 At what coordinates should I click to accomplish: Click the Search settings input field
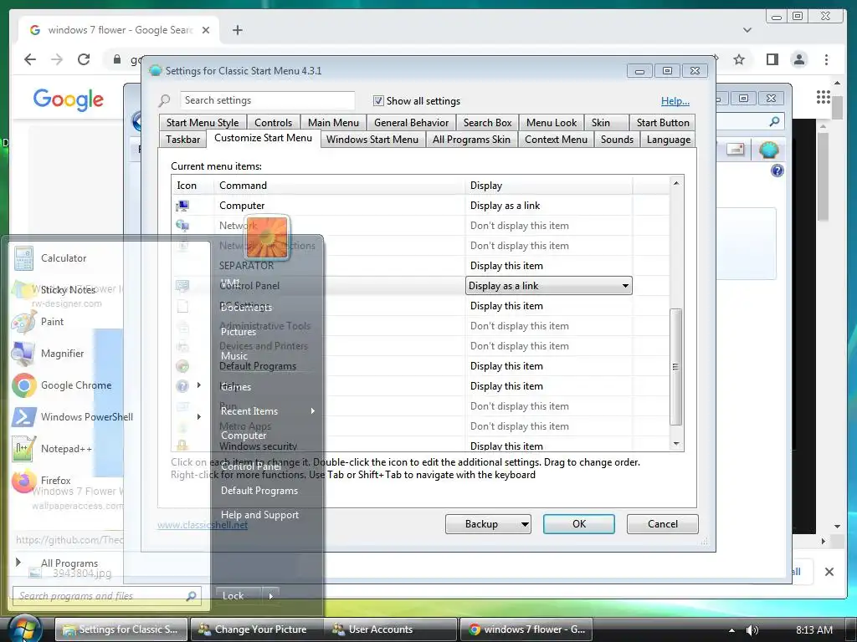tap(267, 100)
